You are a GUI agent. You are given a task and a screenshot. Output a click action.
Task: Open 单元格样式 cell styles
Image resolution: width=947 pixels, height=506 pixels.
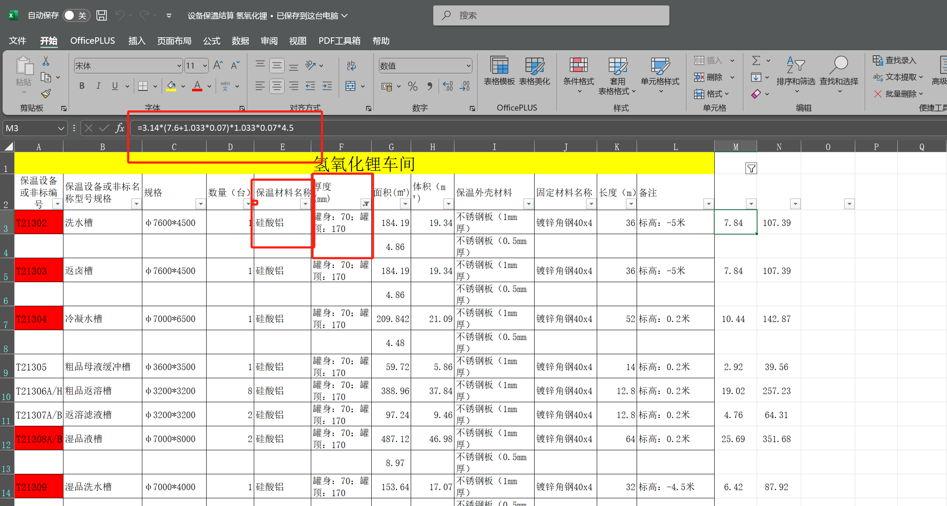660,75
